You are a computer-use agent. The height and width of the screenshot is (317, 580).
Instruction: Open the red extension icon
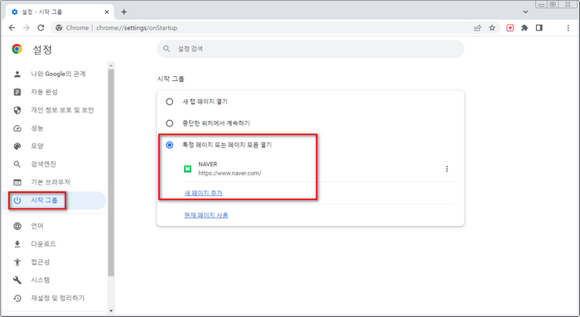click(510, 27)
